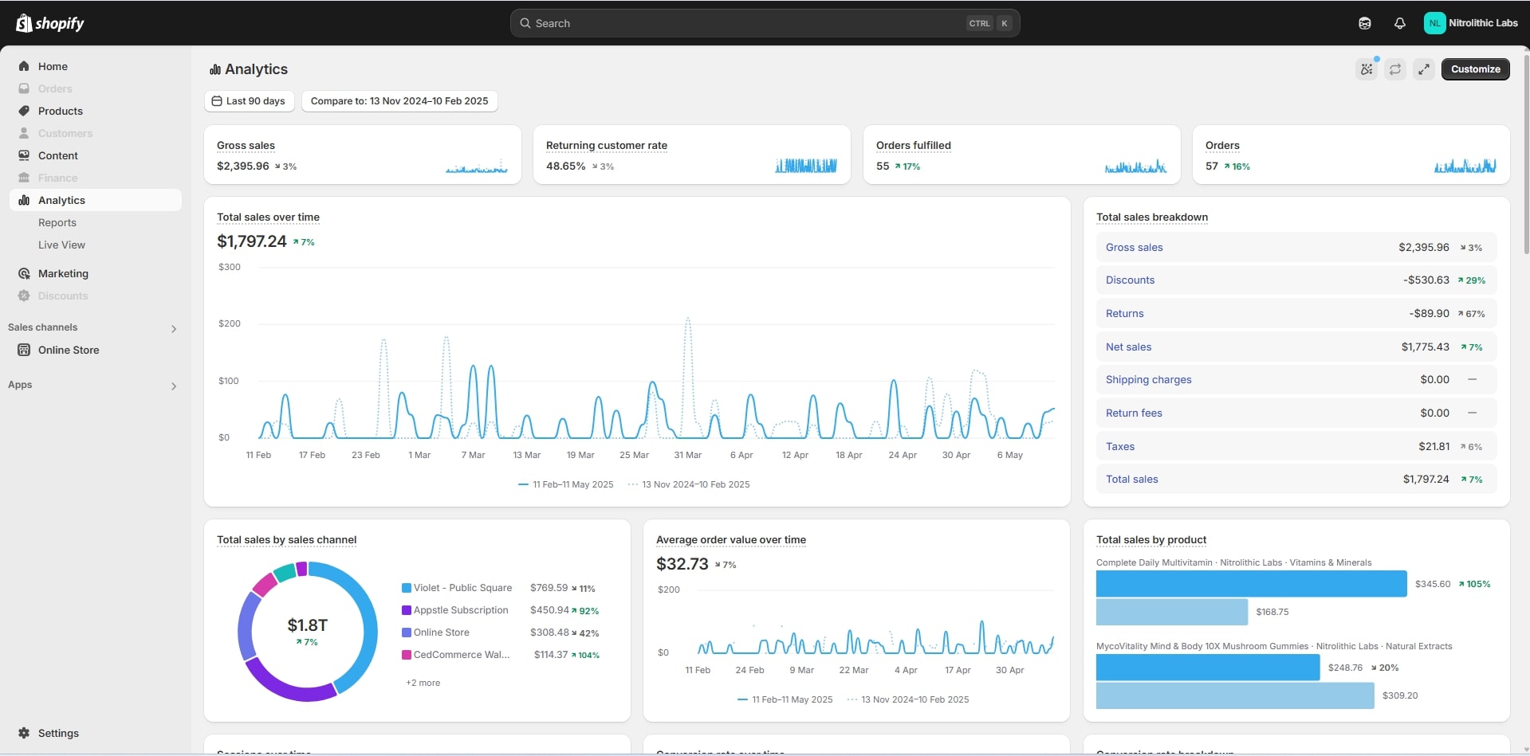
Task: Enter fullscreen with the expand arrows icon
Action: (1423, 69)
